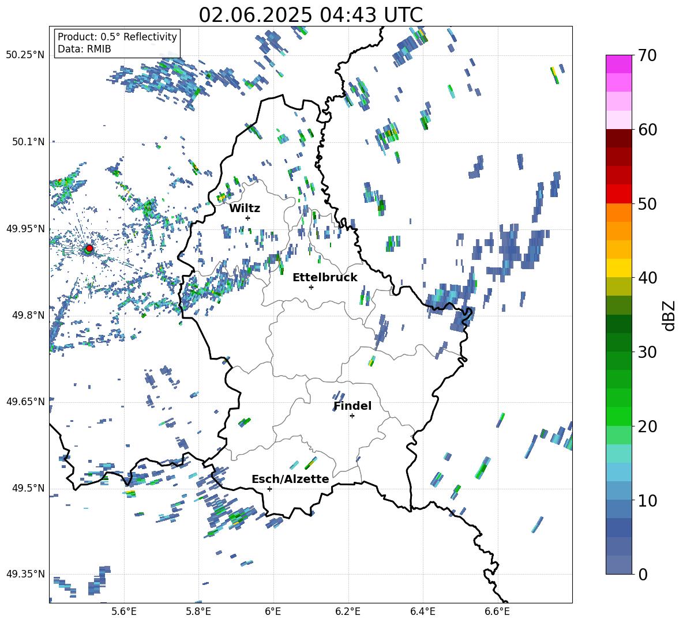Click the 6.6°E longitude label
This screenshot has height=623, width=683.
click(497, 611)
